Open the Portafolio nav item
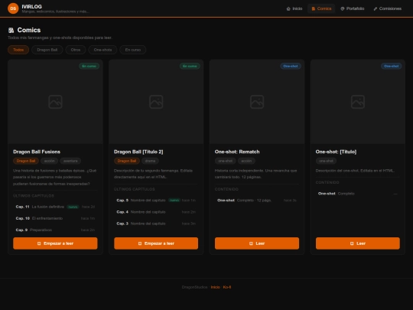The image size is (413, 310). 352,8
